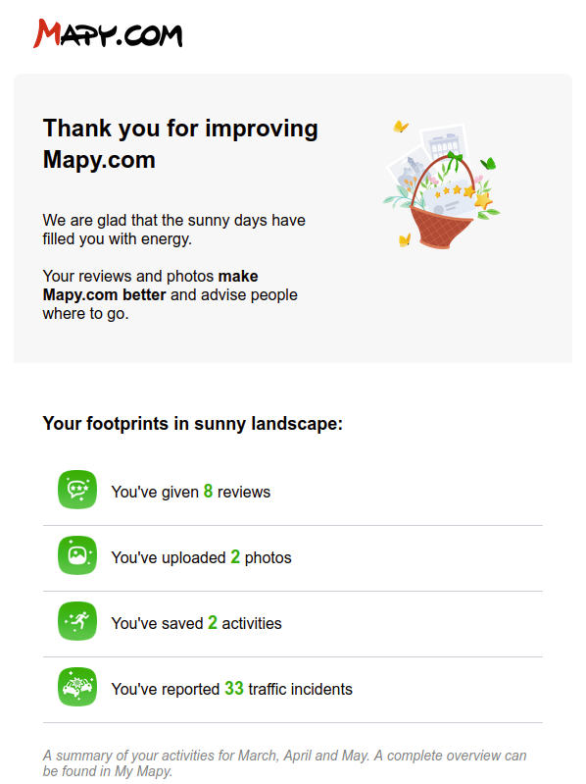Click "You've reported 33 traffic incidents" text
Image resolution: width=586 pixels, height=784 pixels.
coord(231,689)
